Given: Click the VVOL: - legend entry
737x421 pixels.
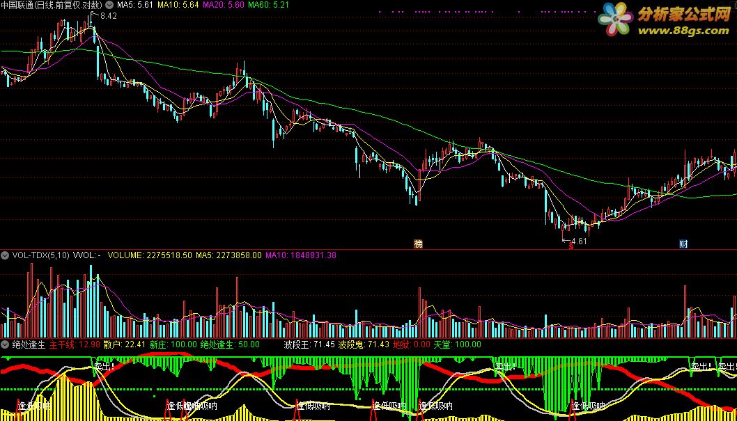Looking at the screenshot, I should pyautogui.click(x=87, y=255).
